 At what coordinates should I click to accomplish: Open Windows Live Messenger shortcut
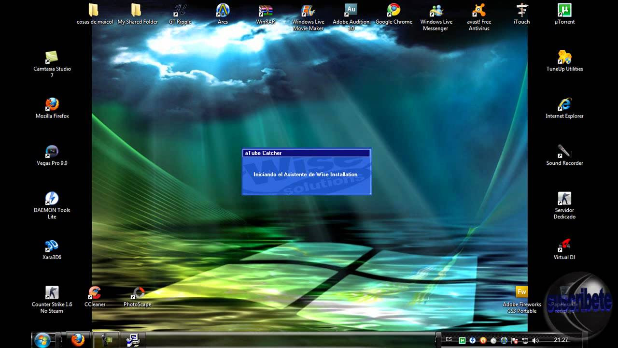coord(436,17)
